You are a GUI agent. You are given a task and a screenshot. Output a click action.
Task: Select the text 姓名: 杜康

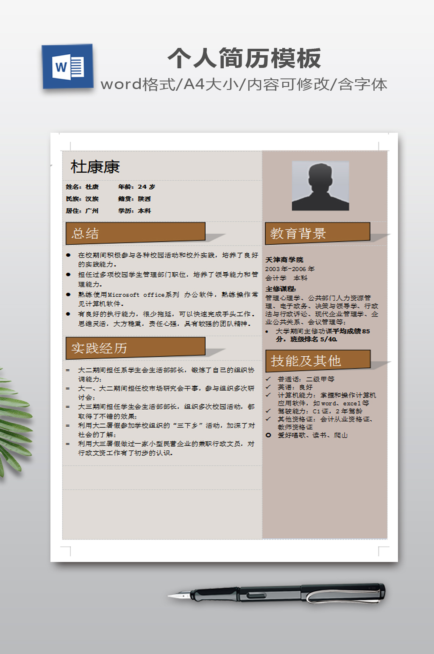click(x=82, y=187)
